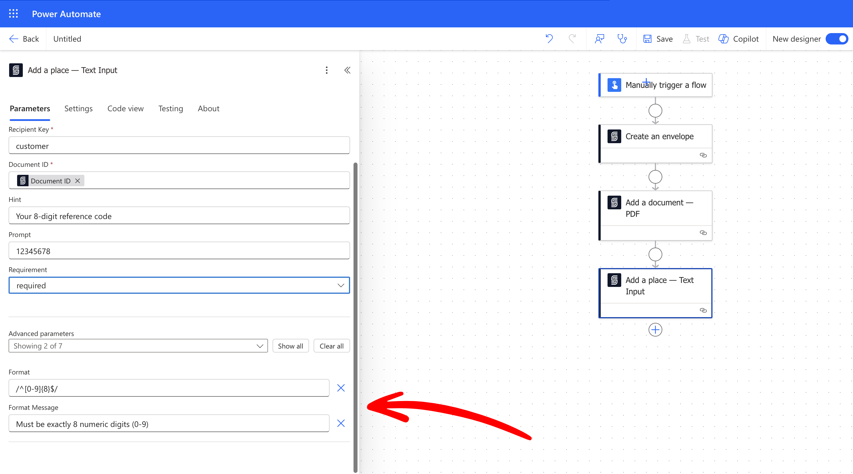Click the feedback person icon
This screenshot has width=853, height=474.
click(x=599, y=39)
